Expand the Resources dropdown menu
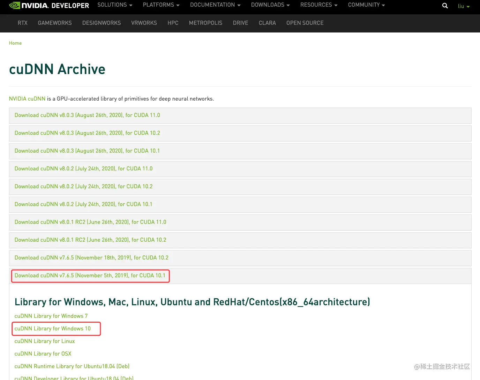This screenshot has height=380, width=480. coord(319,5)
